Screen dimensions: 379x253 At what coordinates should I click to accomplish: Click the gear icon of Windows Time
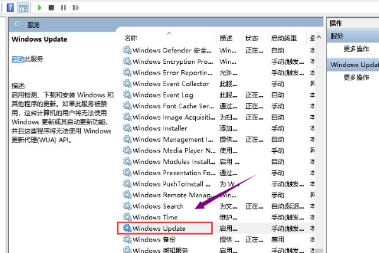tap(127, 217)
